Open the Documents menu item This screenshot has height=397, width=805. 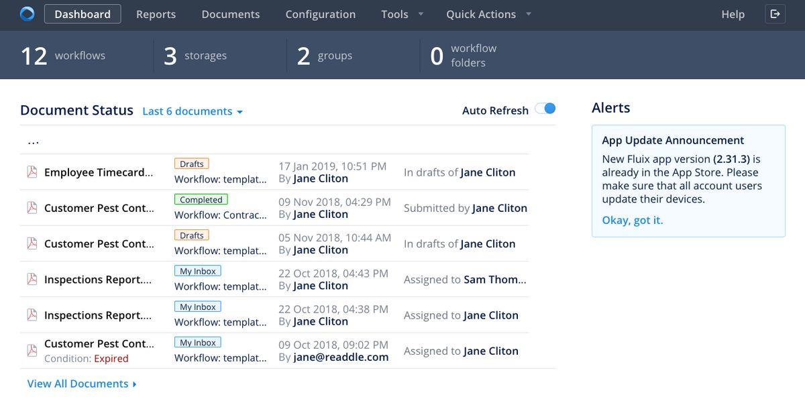[x=231, y=14]
